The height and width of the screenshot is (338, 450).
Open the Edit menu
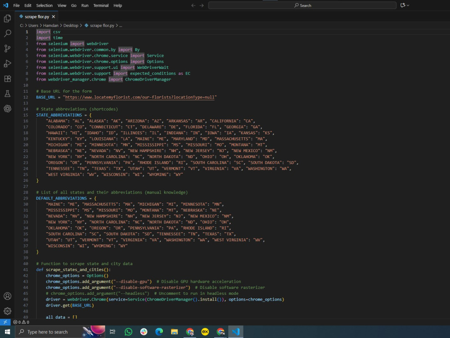28,5
